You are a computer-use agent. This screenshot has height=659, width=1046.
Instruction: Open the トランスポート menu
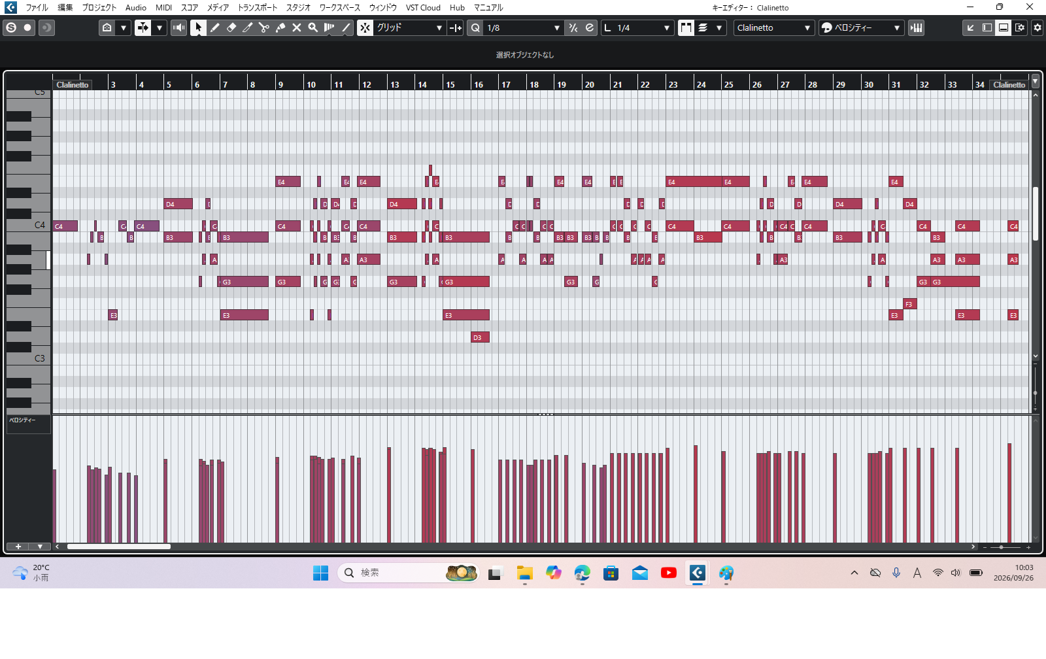[258, 8]
